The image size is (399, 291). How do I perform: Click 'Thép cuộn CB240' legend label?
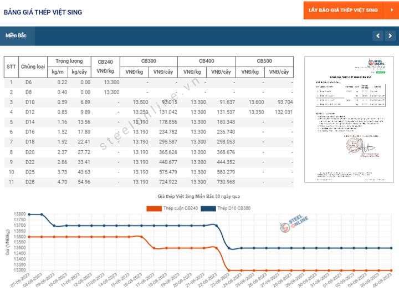click(x=181, y=208)
